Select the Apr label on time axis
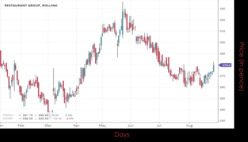Viewport: 248px width, 142px height. pos(76,125)
